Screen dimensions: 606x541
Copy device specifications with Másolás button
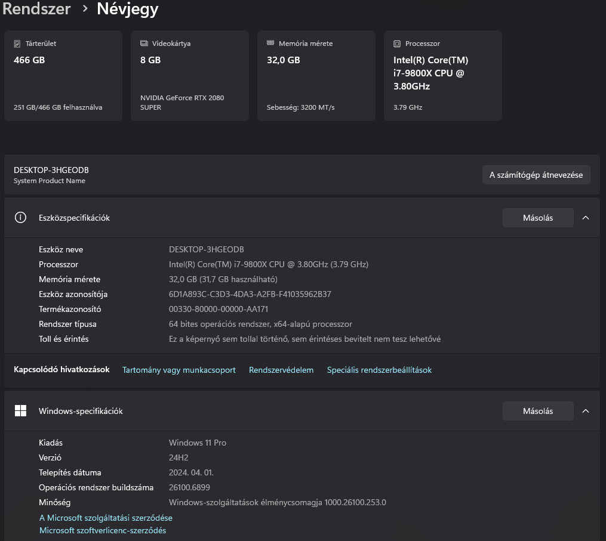click(538, 218)
